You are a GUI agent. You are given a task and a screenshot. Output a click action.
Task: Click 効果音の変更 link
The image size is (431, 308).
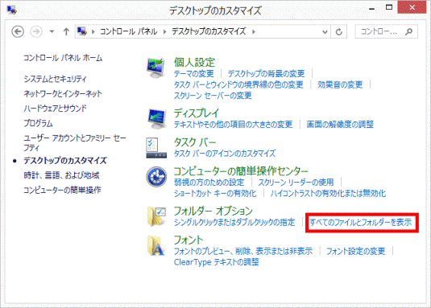[340, 84]
